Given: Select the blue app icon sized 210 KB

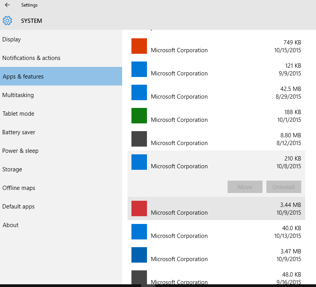Looking at the screenshot, I should [x=139, y=162].
